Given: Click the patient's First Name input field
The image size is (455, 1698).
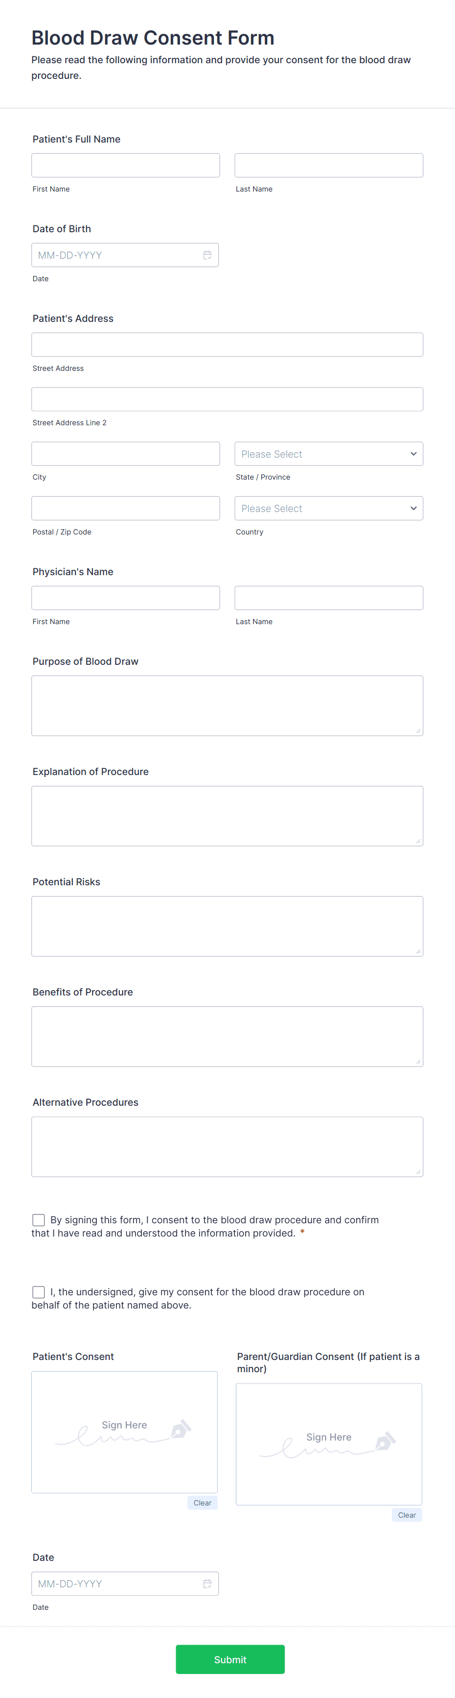Looking at the screenshot, I should coord(125,165).
